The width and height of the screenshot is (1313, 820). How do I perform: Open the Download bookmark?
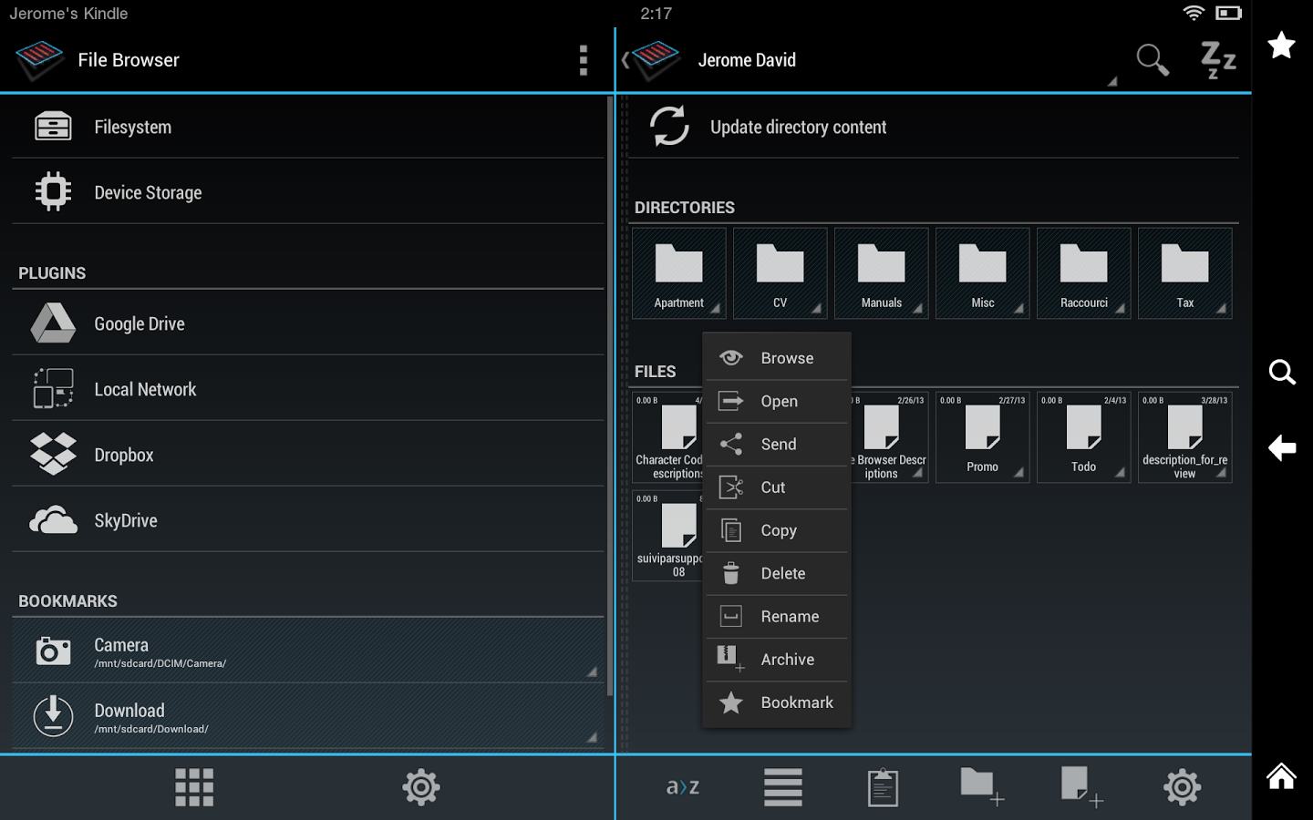tap(308, 716)
